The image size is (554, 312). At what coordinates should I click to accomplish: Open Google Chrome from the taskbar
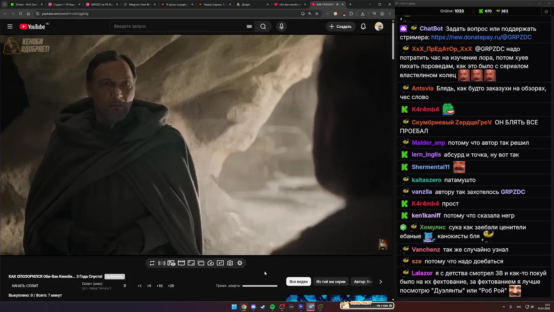(244, 307)
